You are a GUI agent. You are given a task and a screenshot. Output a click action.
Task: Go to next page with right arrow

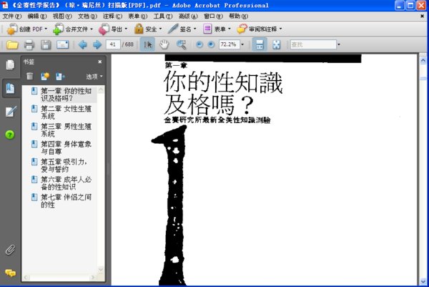point(97,44)
